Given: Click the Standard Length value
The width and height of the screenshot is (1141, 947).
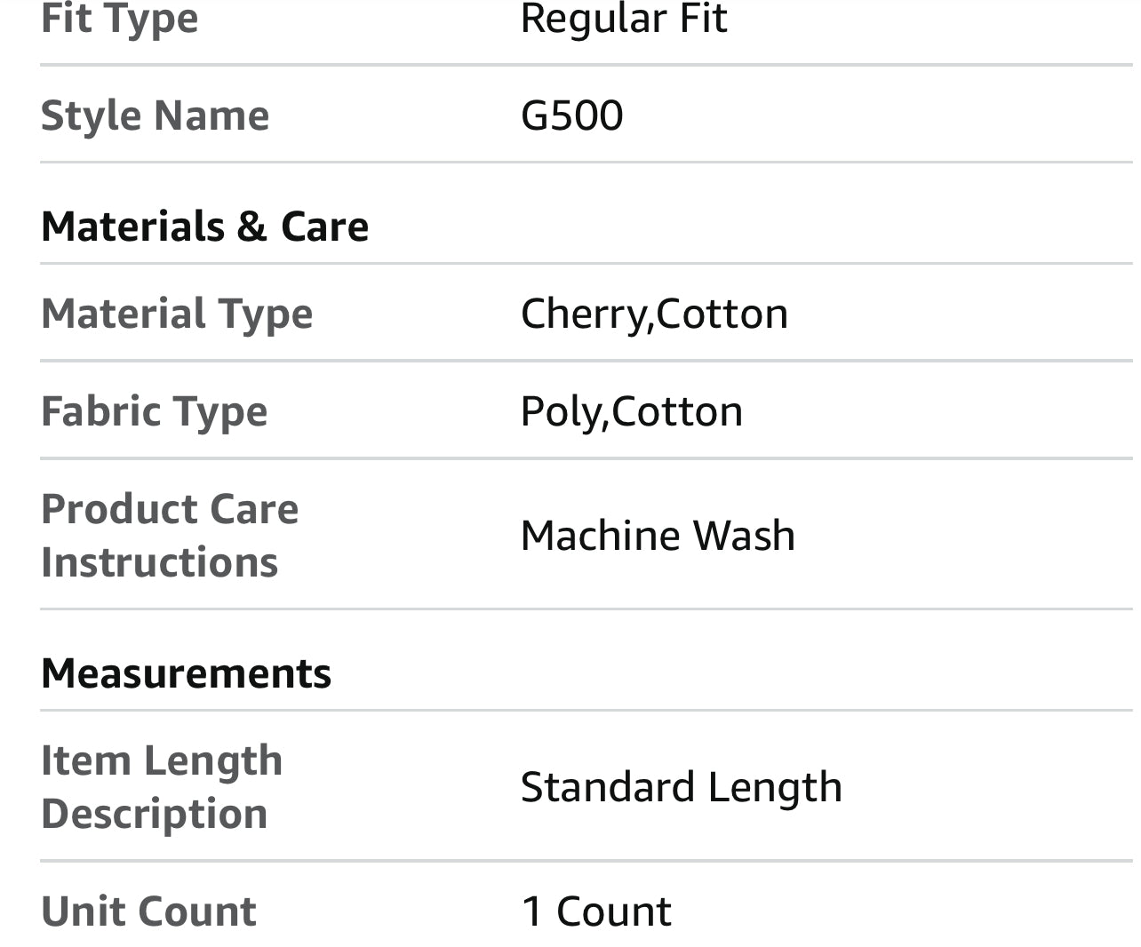Looking at the screenshot, I should tap(681, 787).
